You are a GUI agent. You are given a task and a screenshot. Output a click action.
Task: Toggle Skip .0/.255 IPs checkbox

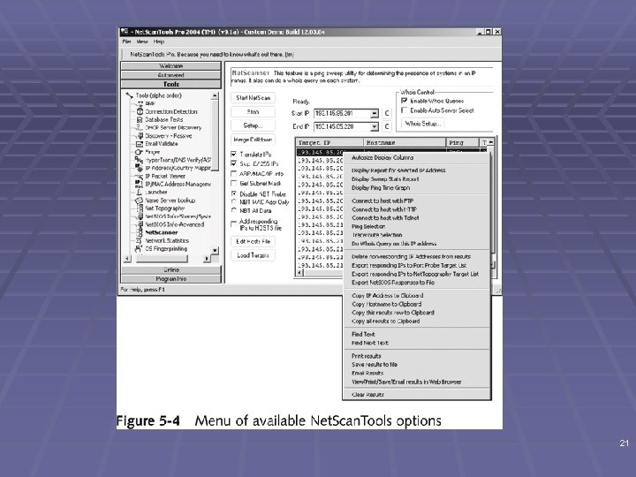(233, 163)
